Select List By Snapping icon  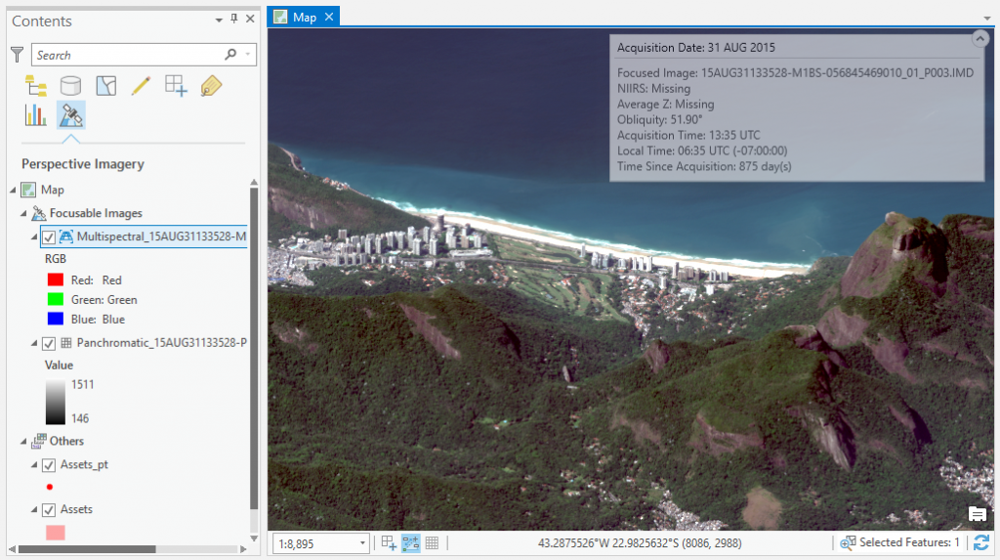pos(176,86)
